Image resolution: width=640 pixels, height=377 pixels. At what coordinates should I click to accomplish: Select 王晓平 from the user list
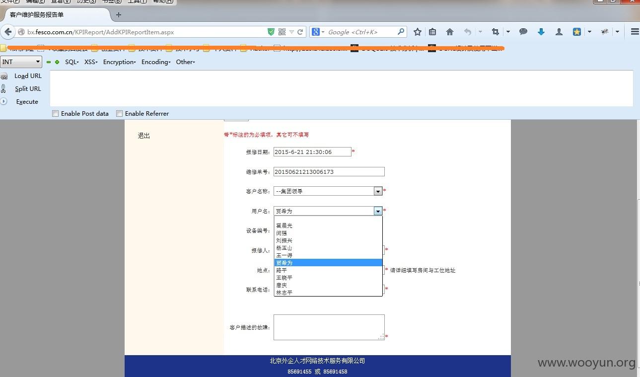click(x=328, y=278)
